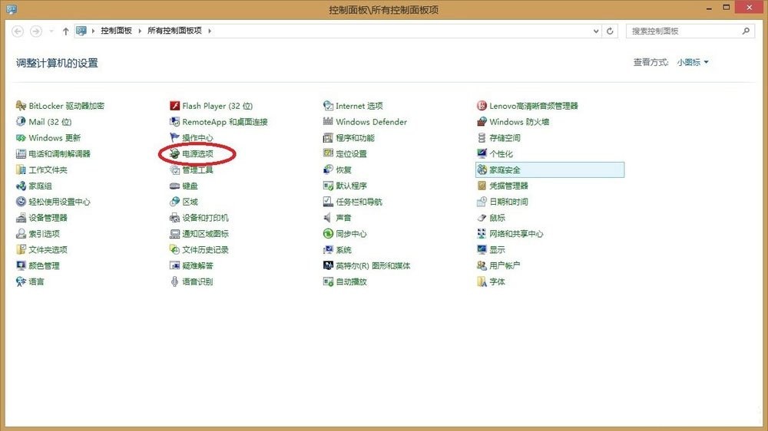Open the 存储空间 link
This screenshot has height=431, width=768.
coord(505,138)
